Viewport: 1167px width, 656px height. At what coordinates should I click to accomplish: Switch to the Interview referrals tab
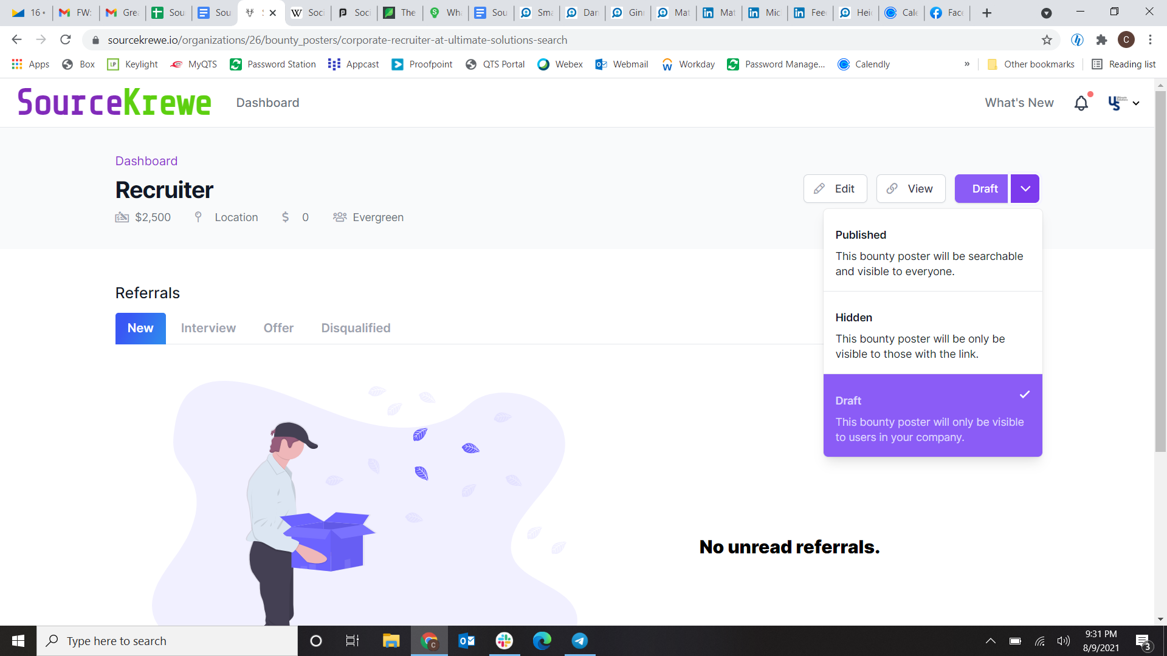(208, 328)
